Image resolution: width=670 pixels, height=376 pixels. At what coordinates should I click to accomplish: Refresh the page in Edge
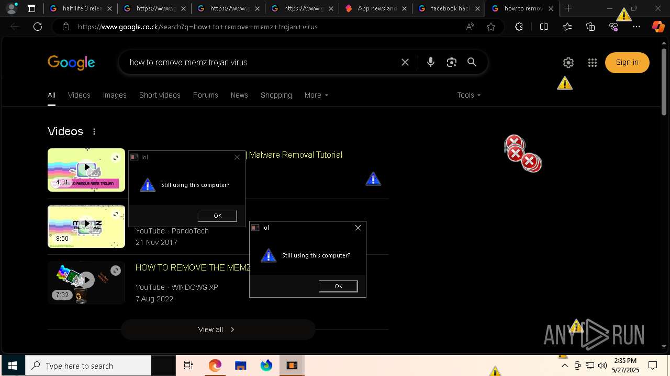click(x=38, y=27)
